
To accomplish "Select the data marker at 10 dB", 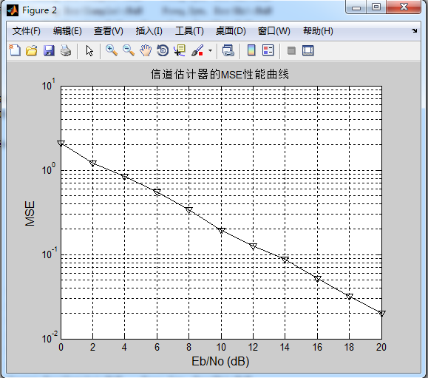I will (221, 231).
